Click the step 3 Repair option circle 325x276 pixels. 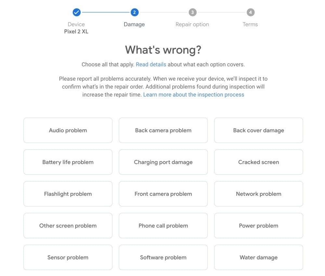point(192,12)
